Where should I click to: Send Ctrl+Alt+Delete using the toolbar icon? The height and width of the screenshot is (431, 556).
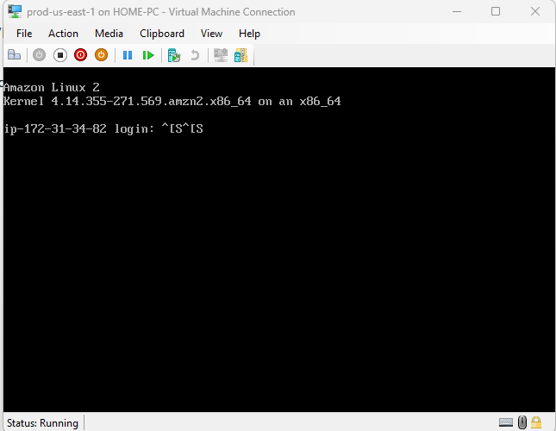[14, 55]
